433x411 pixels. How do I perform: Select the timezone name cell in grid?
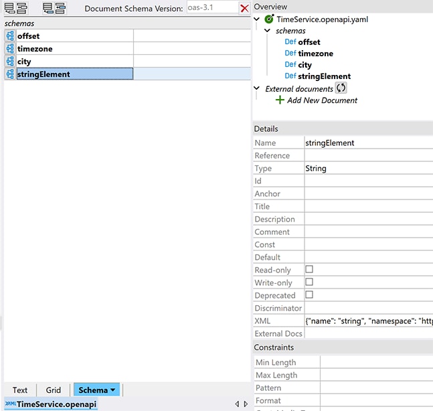(x=75, y=49)
